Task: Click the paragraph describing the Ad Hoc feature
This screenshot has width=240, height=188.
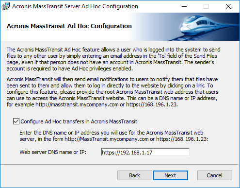Action: [113, 59]
